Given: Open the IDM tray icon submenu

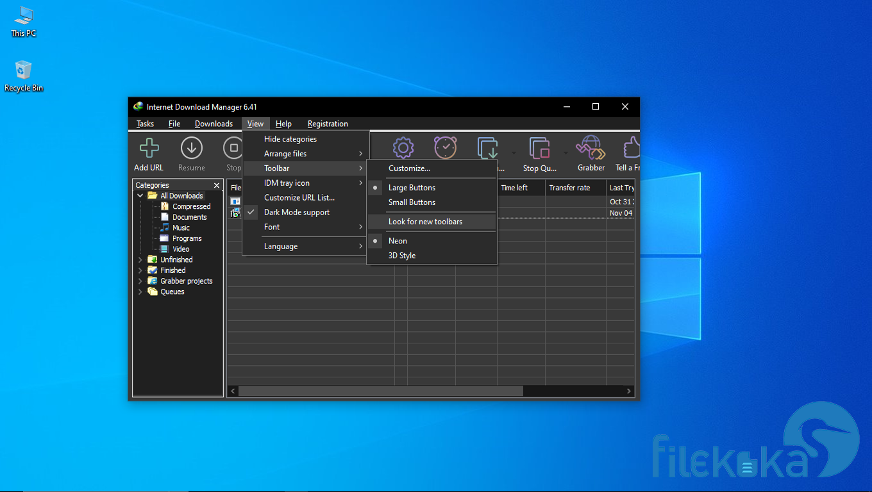Looking at the screenshot, I should [x=305, y=183].
